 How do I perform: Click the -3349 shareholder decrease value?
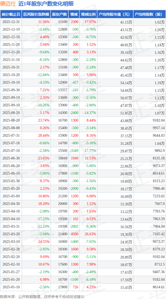(74, 151)
